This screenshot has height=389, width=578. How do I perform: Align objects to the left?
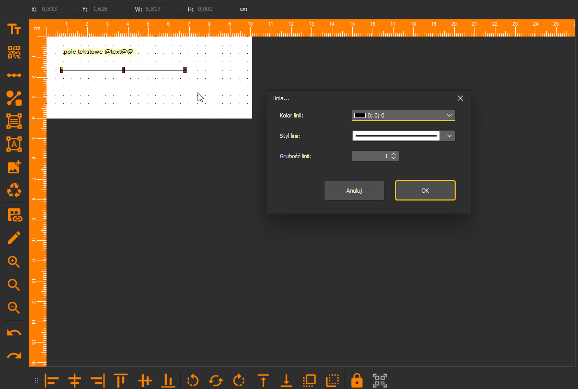[x=52, y=381]
